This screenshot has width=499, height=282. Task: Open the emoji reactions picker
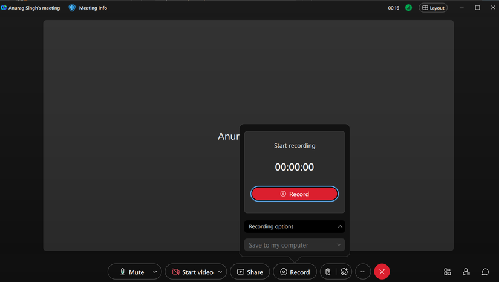(x=344, y=272)
